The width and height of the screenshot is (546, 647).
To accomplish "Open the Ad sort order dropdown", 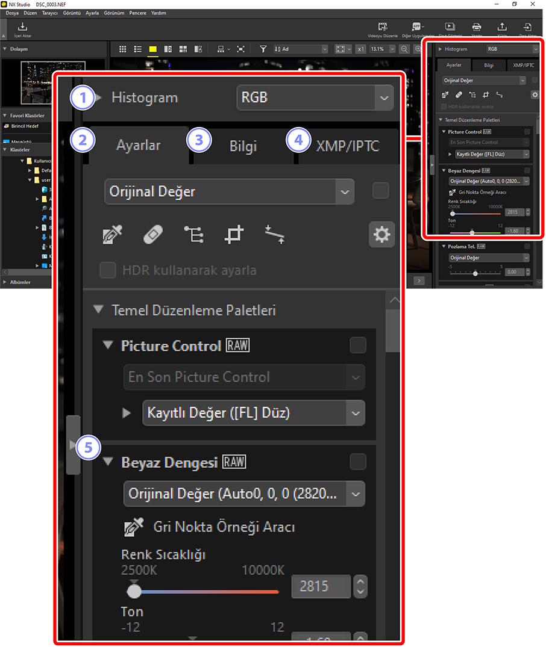I will tap(301, 49).
